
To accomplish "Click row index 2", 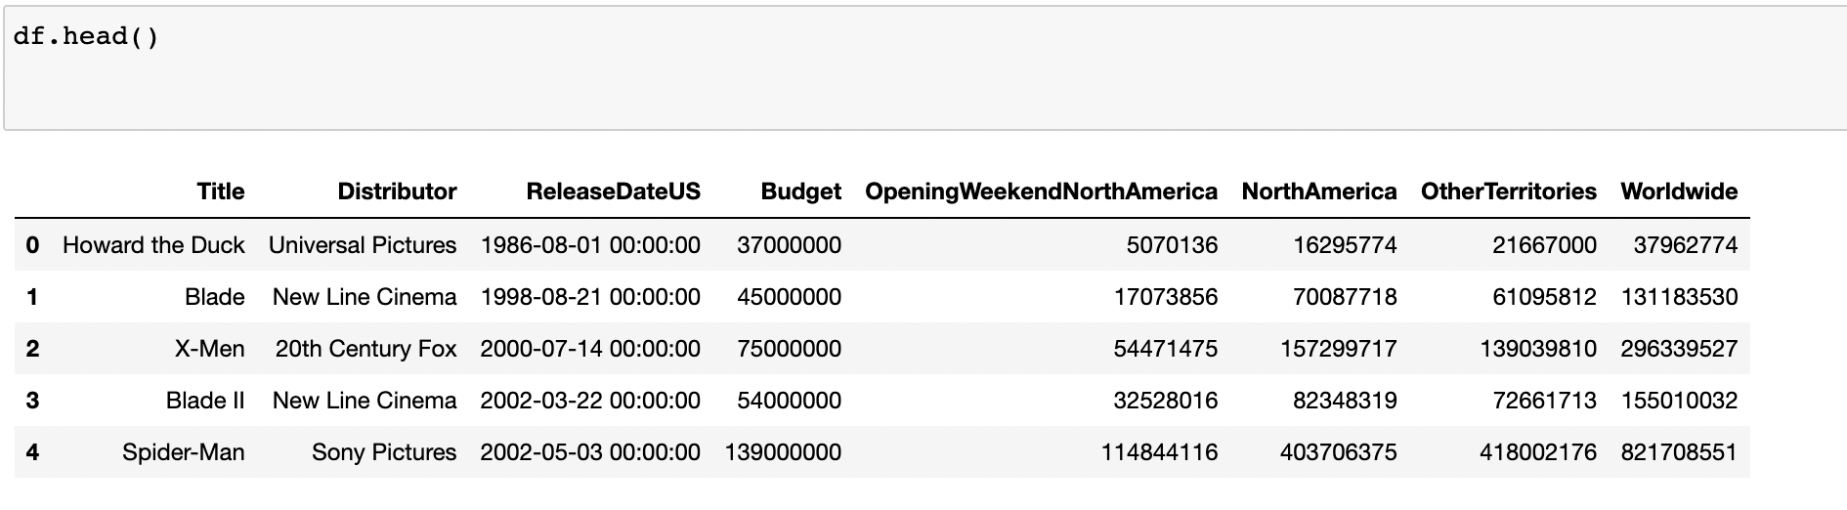I will 32,349.
